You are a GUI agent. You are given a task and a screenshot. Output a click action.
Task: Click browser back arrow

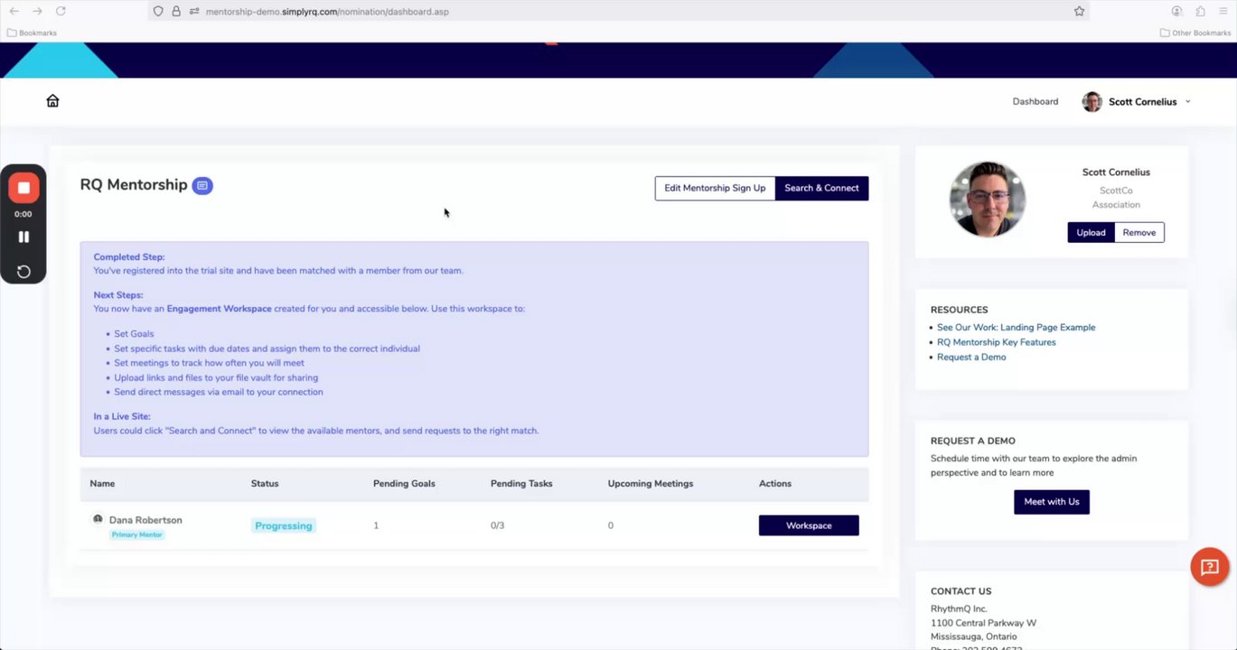14,11
